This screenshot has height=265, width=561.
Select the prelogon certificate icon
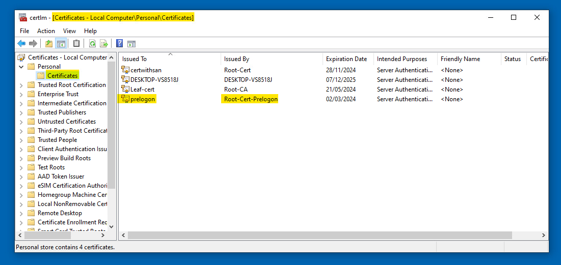tap(125, 99)
